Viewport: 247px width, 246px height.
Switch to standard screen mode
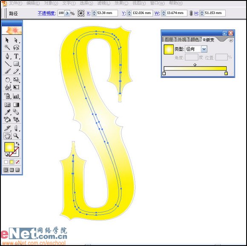click(x=6, y=170)
